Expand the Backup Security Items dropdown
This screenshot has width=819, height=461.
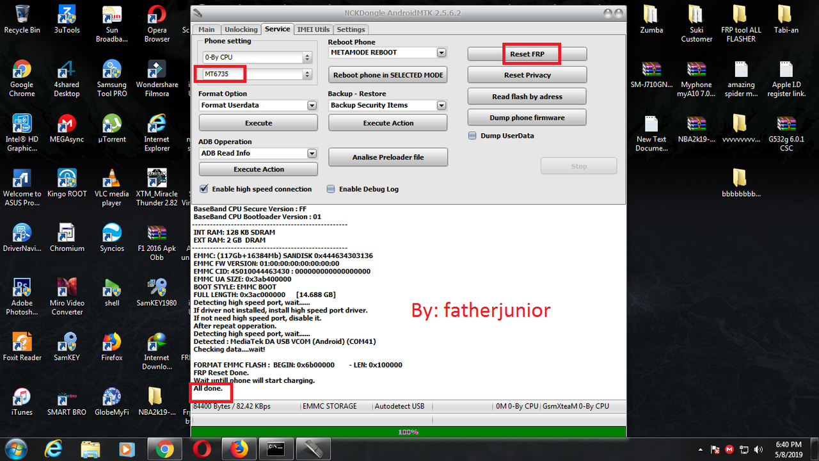click(441, 105)
